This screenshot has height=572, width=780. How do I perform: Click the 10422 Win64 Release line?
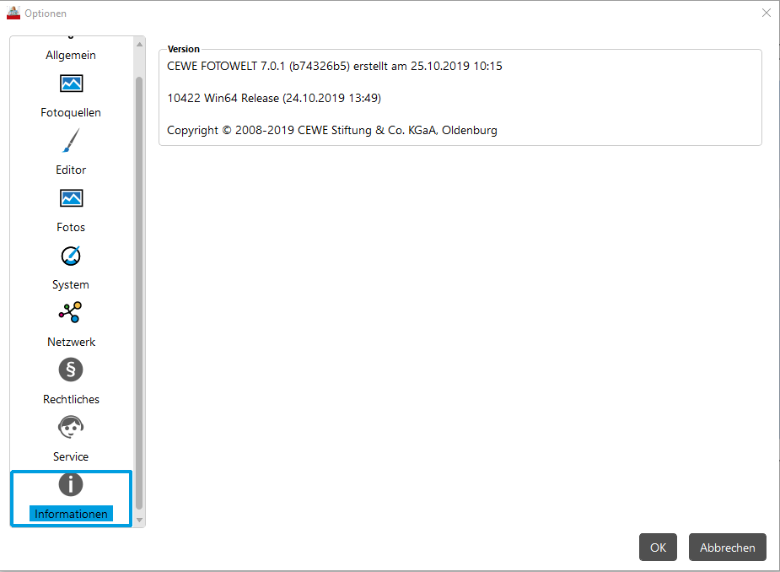click(274, 98)
